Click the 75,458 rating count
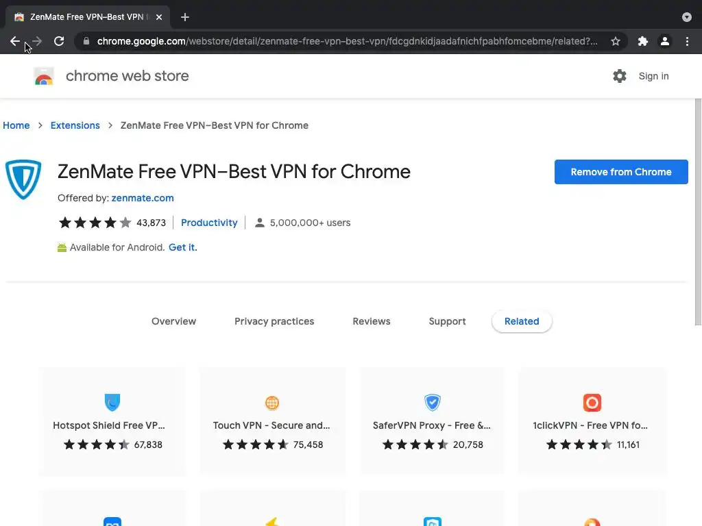 coord(308,444)
